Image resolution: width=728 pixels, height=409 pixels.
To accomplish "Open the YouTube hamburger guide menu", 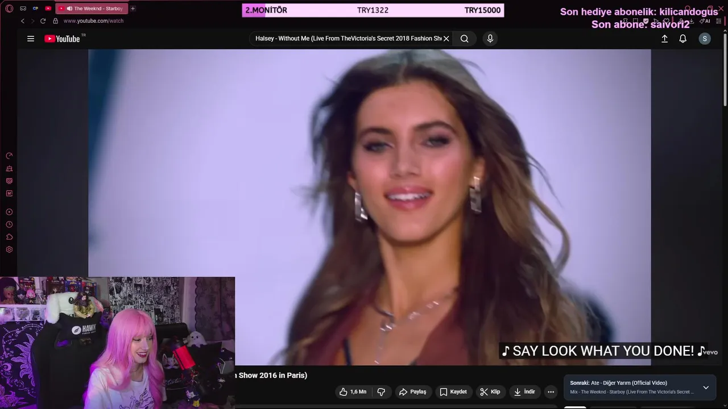I will pyautogui.click(x=31, y=39).
